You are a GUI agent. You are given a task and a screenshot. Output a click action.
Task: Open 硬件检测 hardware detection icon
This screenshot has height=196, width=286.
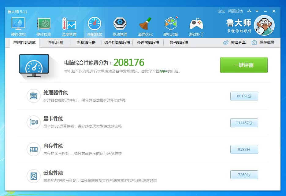(44, 24)
